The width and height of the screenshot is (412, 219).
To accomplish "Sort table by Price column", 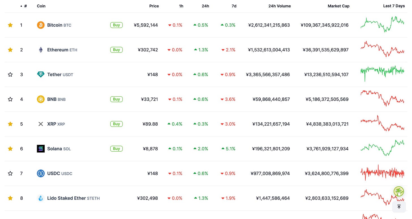I will coord(154,6).
